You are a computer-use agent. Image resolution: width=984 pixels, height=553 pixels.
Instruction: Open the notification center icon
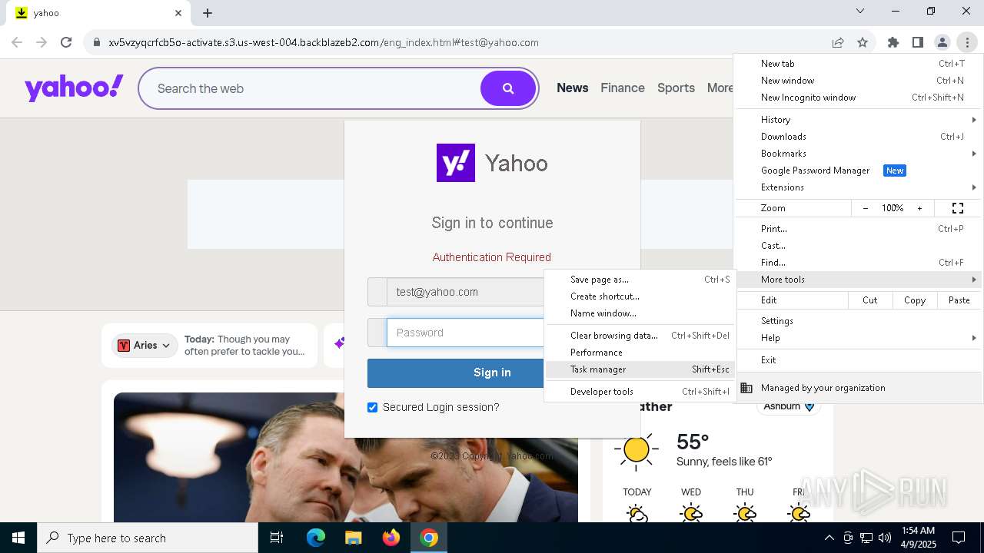click(959, 538)
